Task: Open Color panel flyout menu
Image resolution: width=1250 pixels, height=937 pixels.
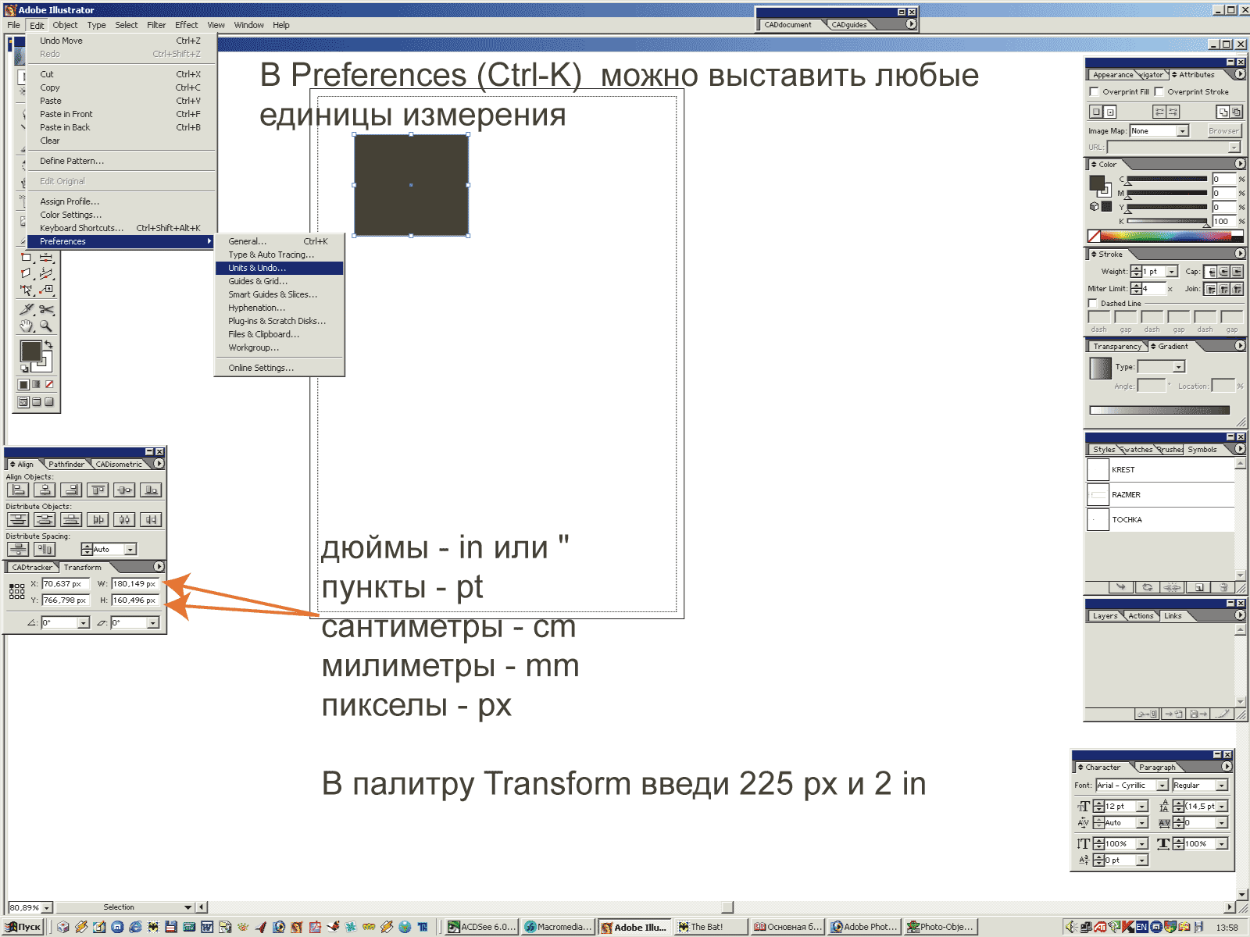Action: (x=1240, y=164)
